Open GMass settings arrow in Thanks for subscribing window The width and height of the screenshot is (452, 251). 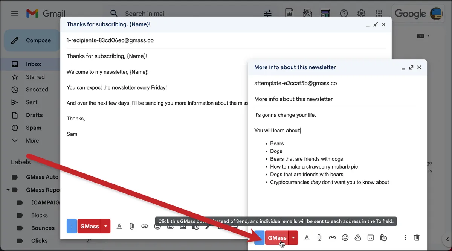click(x=106, y=226)
